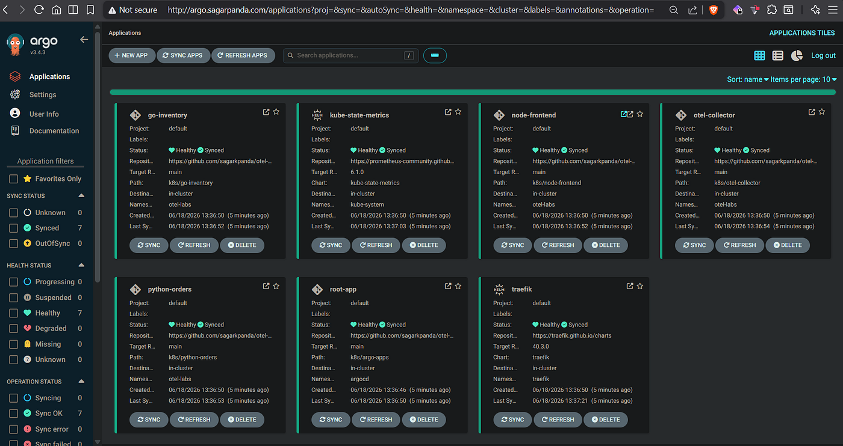Collapse the OPERATION STATUS filter section
The width and height of the screenshot is (843, 446).
(81, 382)
